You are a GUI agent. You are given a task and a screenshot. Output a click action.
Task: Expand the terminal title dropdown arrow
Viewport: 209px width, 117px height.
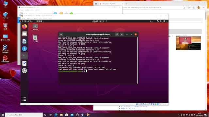pyautogui.click(x=110, y=34)
